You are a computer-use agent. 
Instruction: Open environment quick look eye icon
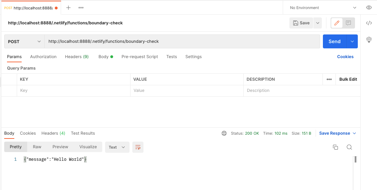pos(369,8)
